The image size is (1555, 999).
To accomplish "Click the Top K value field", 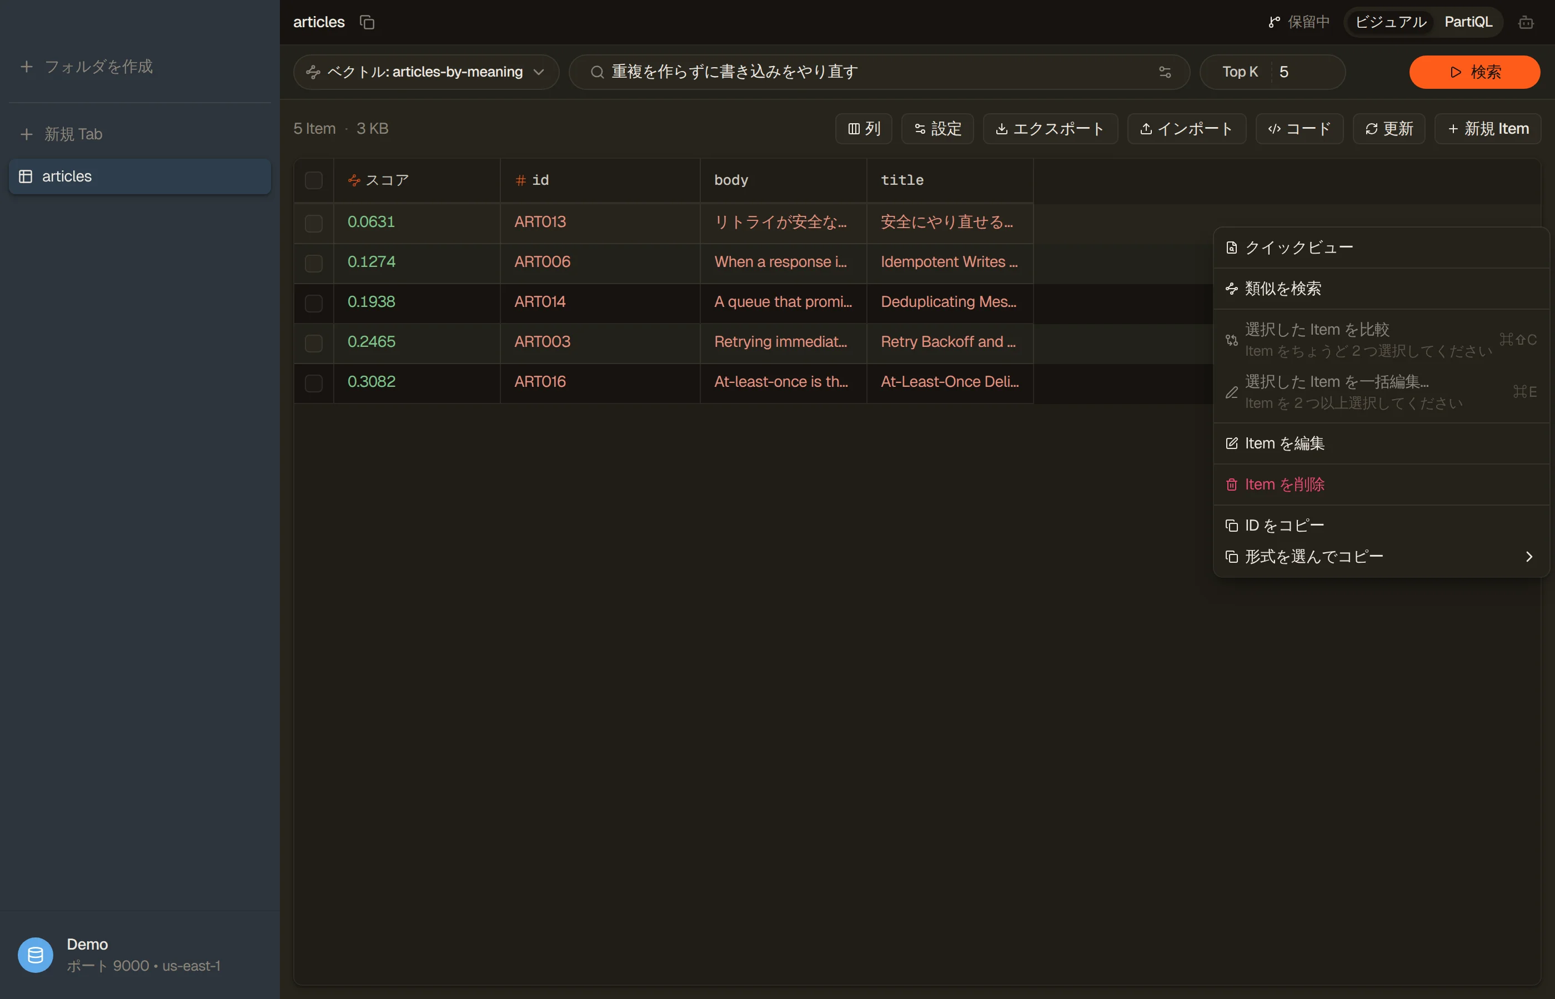I will tap(1307, 72).
